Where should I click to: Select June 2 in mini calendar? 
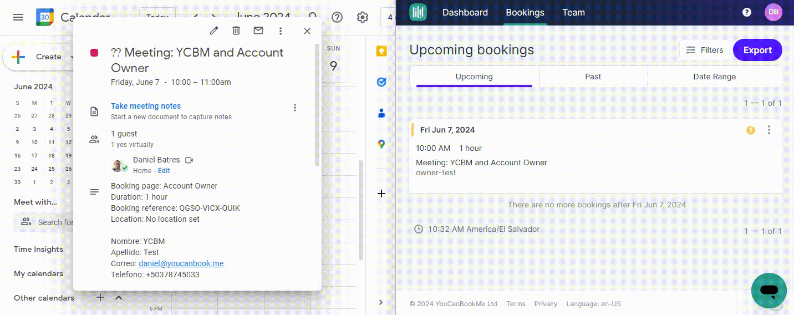click(17, 129)
